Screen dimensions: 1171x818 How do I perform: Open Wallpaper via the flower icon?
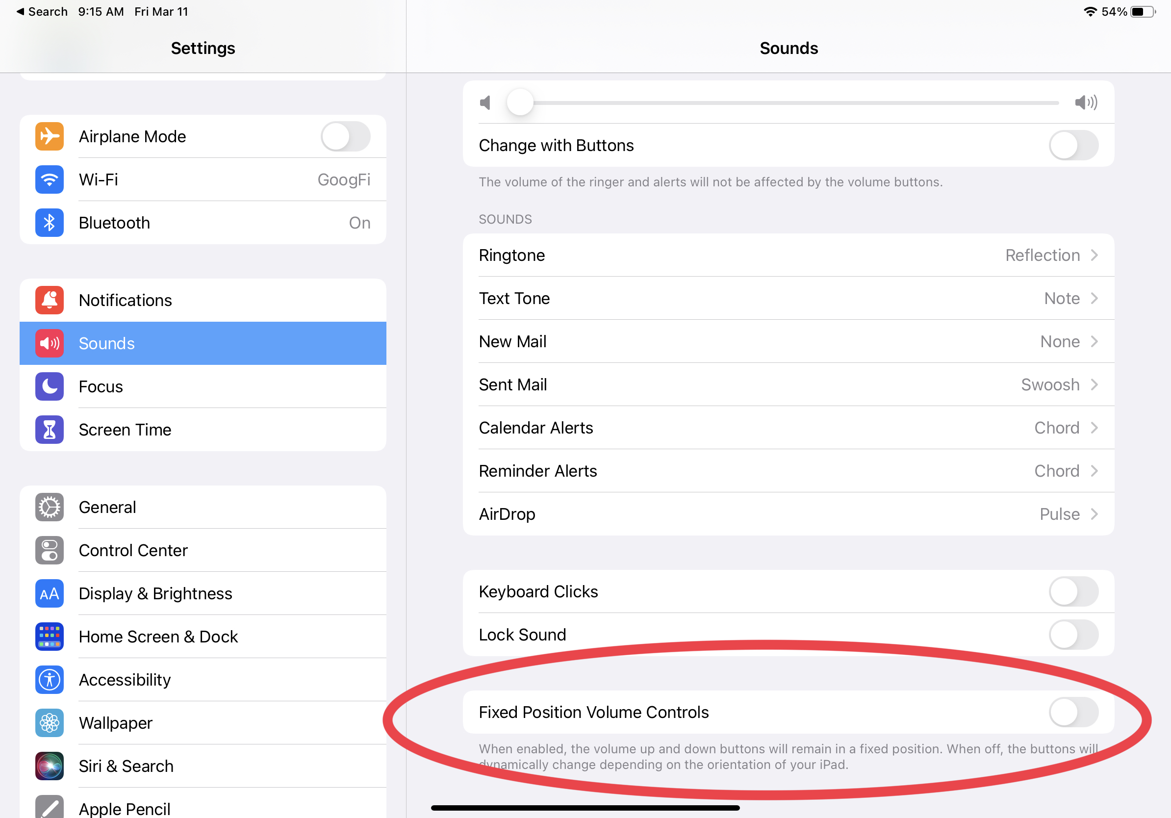pyautogui.click(x=50, y=723)
